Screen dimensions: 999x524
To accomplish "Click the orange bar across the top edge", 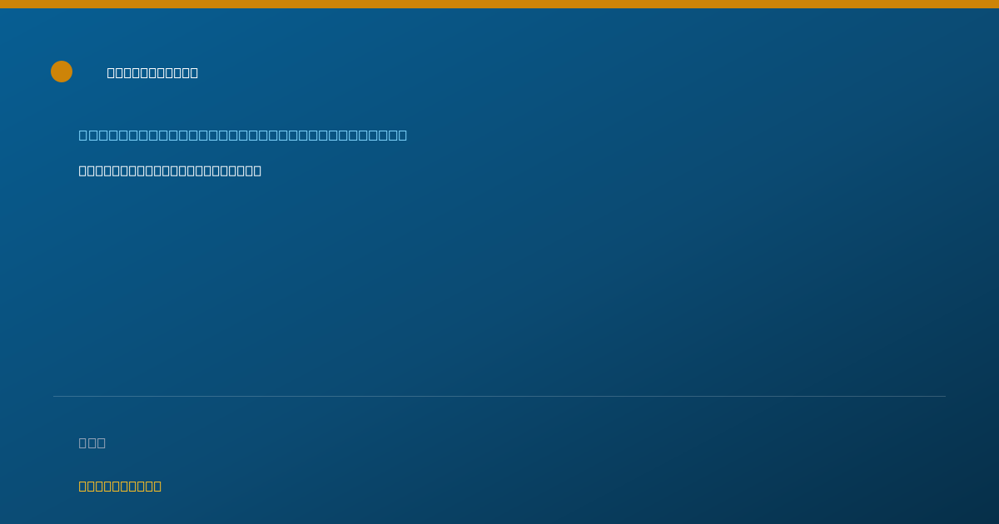I will coord(499,4).
